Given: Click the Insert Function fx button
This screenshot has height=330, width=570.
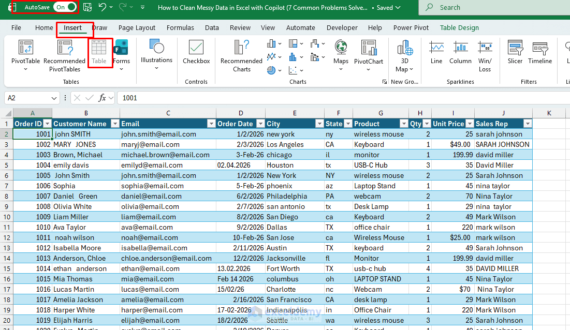Looking at the screenshot, I should 102,98.
